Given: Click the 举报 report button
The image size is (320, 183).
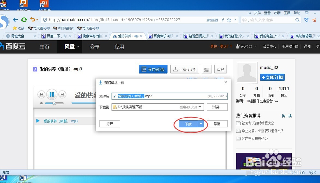Looking at the screenshot, I should (x=220, y=69).
